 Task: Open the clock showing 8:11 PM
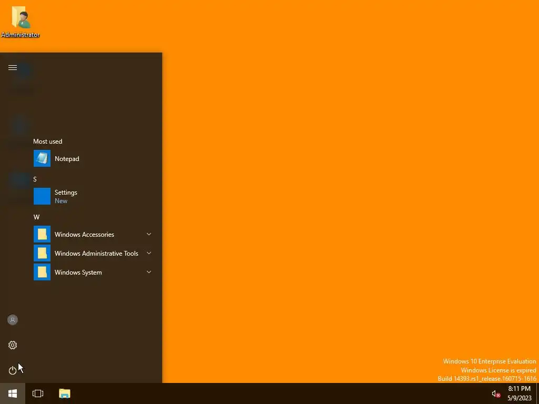pos(519,393)
